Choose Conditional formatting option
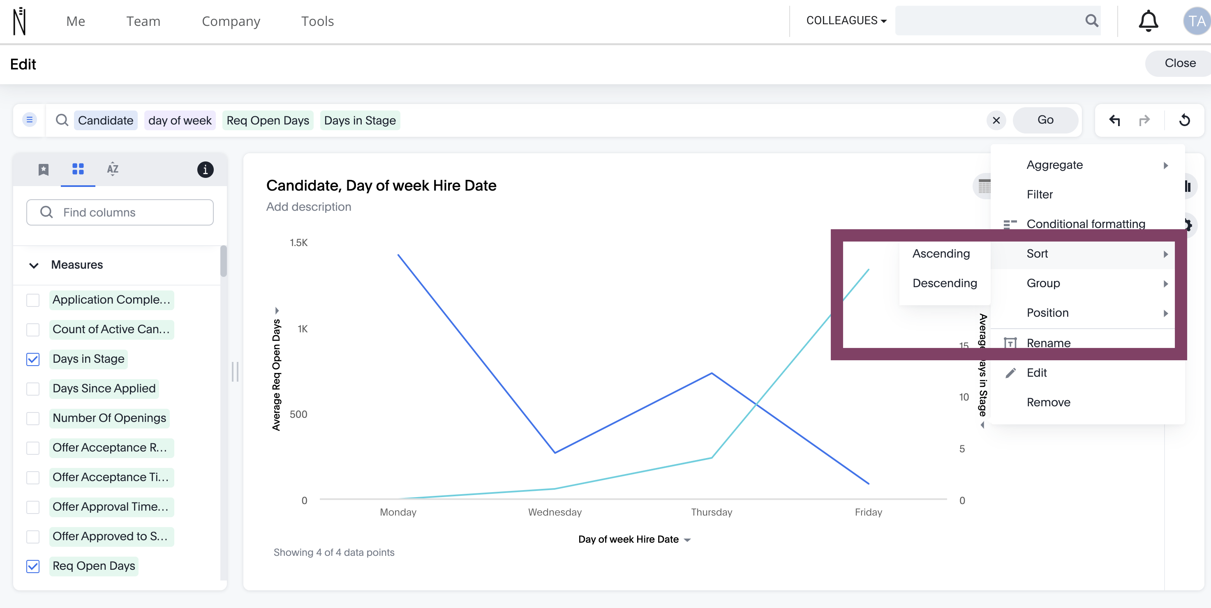The width and height of the screenshot is (1211, 608). click(x=1087, y=224)
